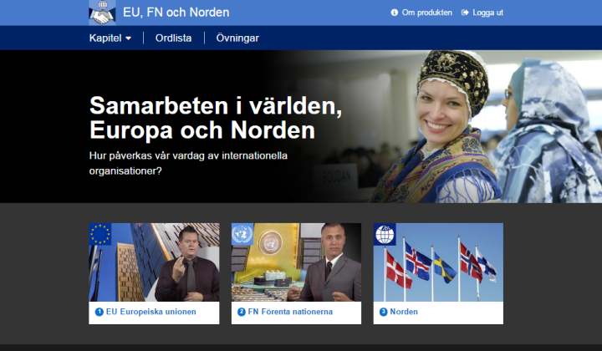The height and width of the screenshot is (351, 602).
Task: Open the Norden chapter link
Action: point(404,312)
